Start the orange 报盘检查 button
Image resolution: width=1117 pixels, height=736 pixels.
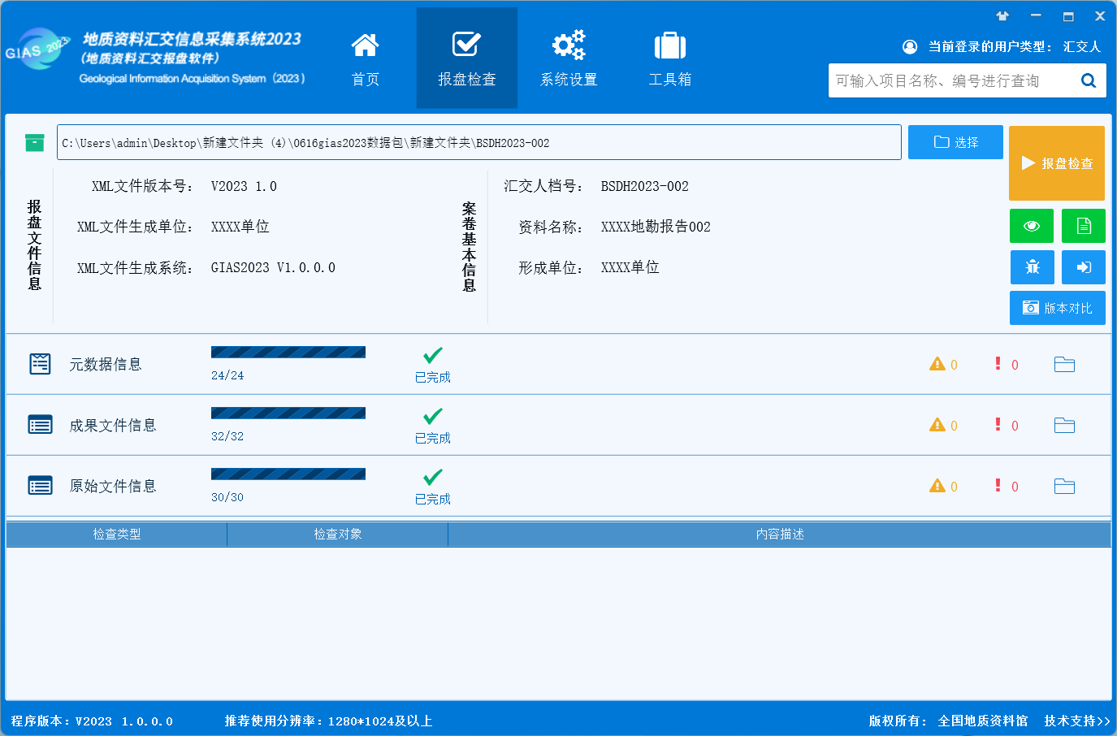click(1057, 163)
